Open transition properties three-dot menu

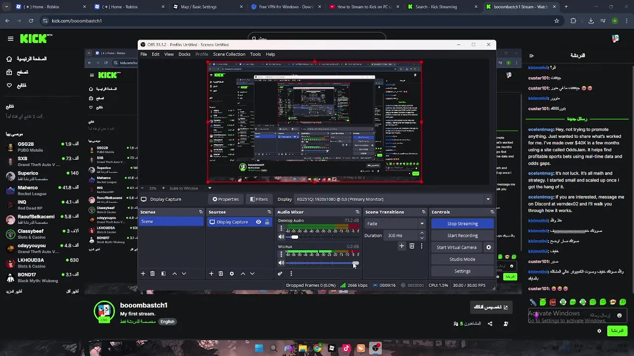(422, 246)
